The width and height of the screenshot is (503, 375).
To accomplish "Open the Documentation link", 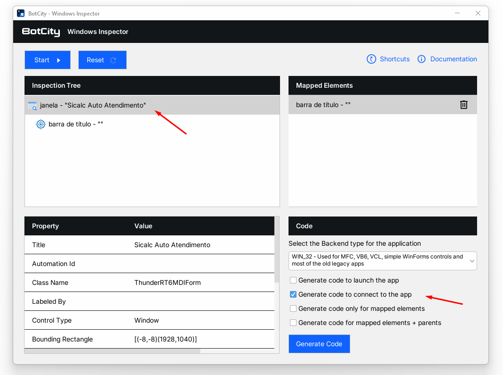I will click(x=453, y=59).
